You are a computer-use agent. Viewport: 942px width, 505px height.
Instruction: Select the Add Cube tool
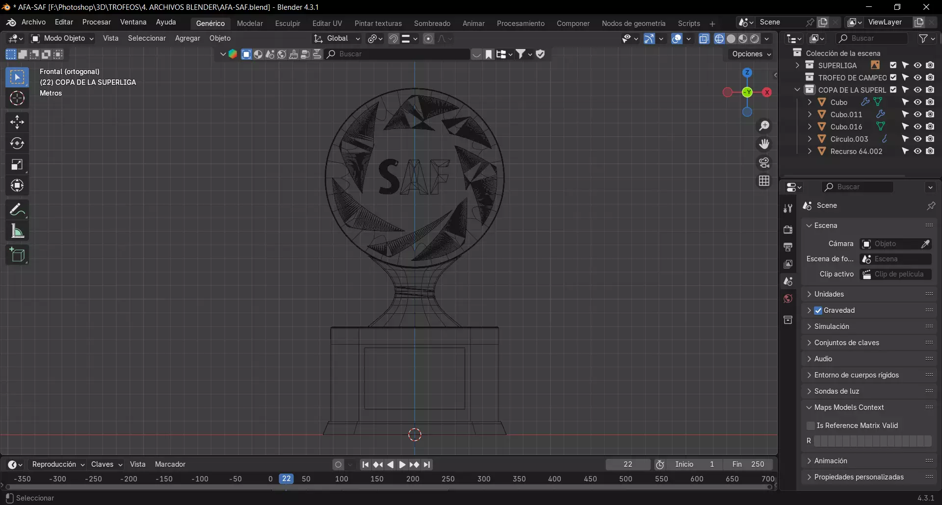(x=17, y=255)
